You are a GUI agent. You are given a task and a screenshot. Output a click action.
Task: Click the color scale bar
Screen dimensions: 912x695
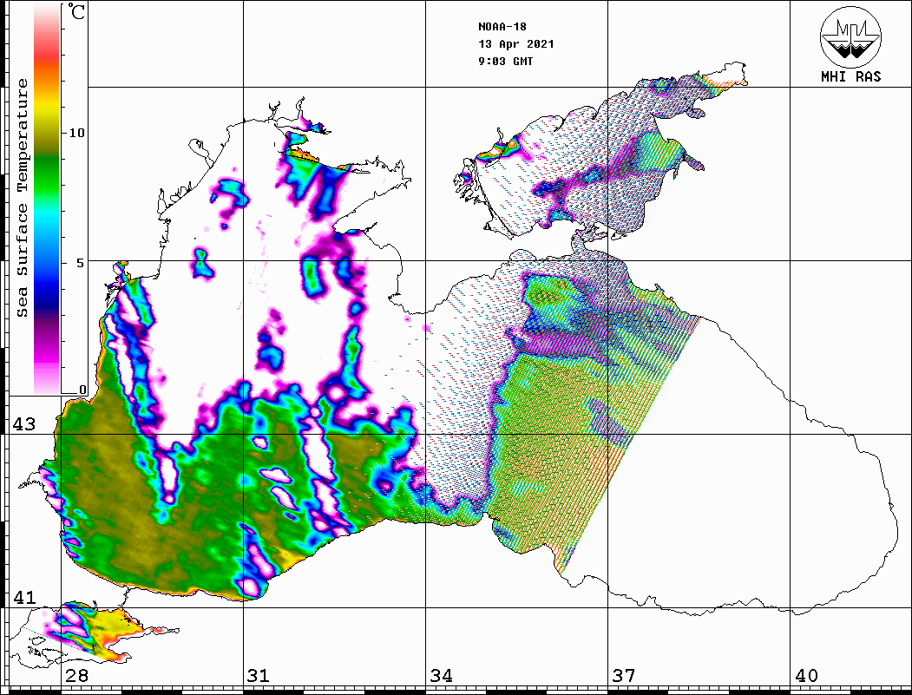pyautogui.click(x=47, y=199)
